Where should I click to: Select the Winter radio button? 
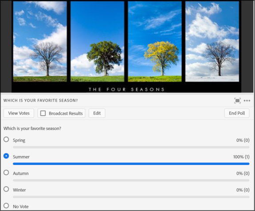[x=6, y=189]
